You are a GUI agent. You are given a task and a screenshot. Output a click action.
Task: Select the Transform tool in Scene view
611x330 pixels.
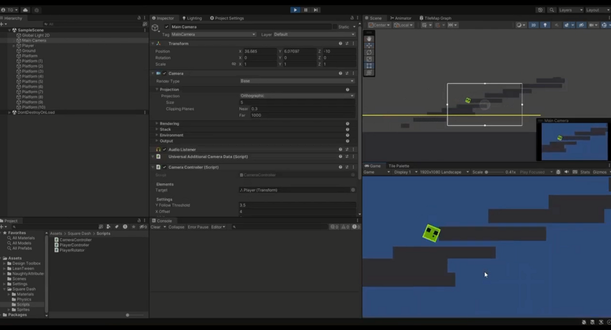tap(369, 72)
